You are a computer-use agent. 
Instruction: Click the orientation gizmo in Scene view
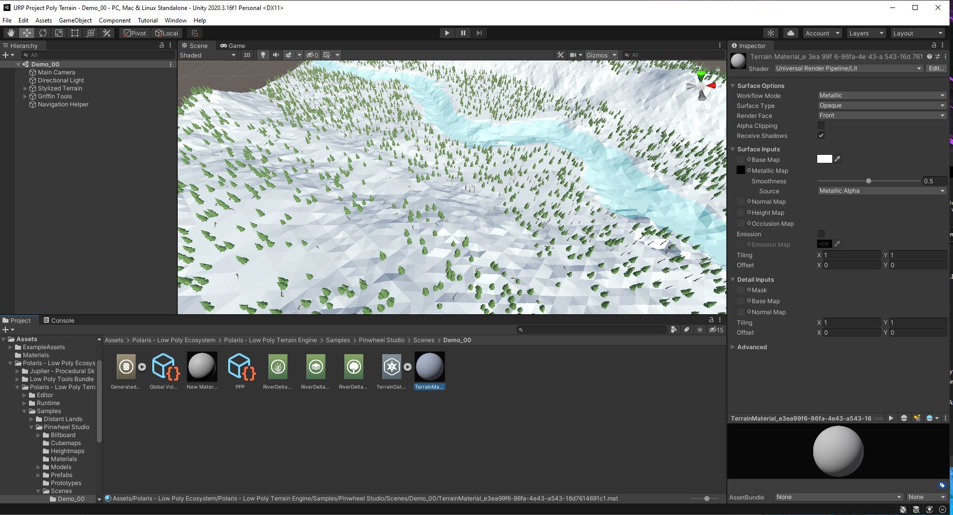(701, 86)
